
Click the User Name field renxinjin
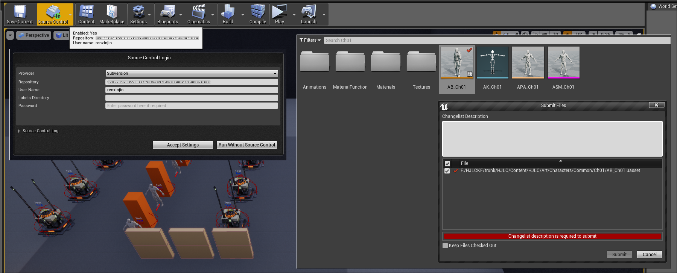click(x=192, y=90)
